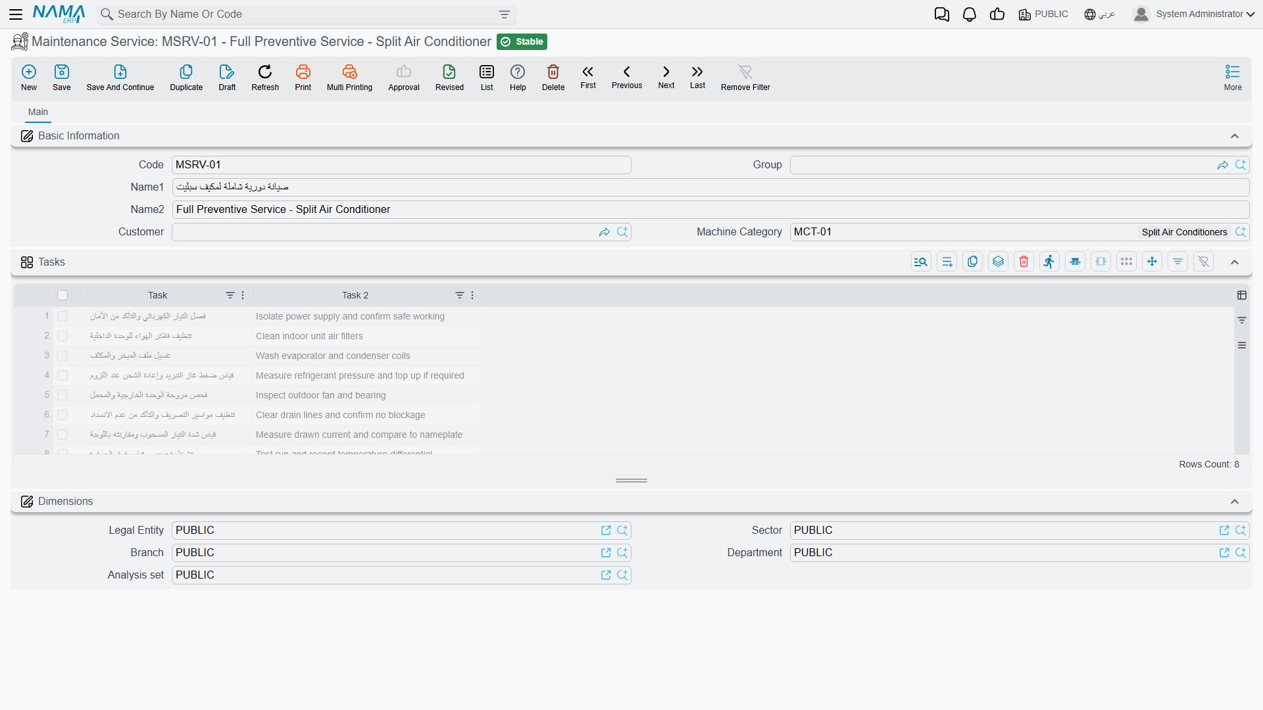Click the red trash icon in Tasks toolbar

click(1024, 262)
